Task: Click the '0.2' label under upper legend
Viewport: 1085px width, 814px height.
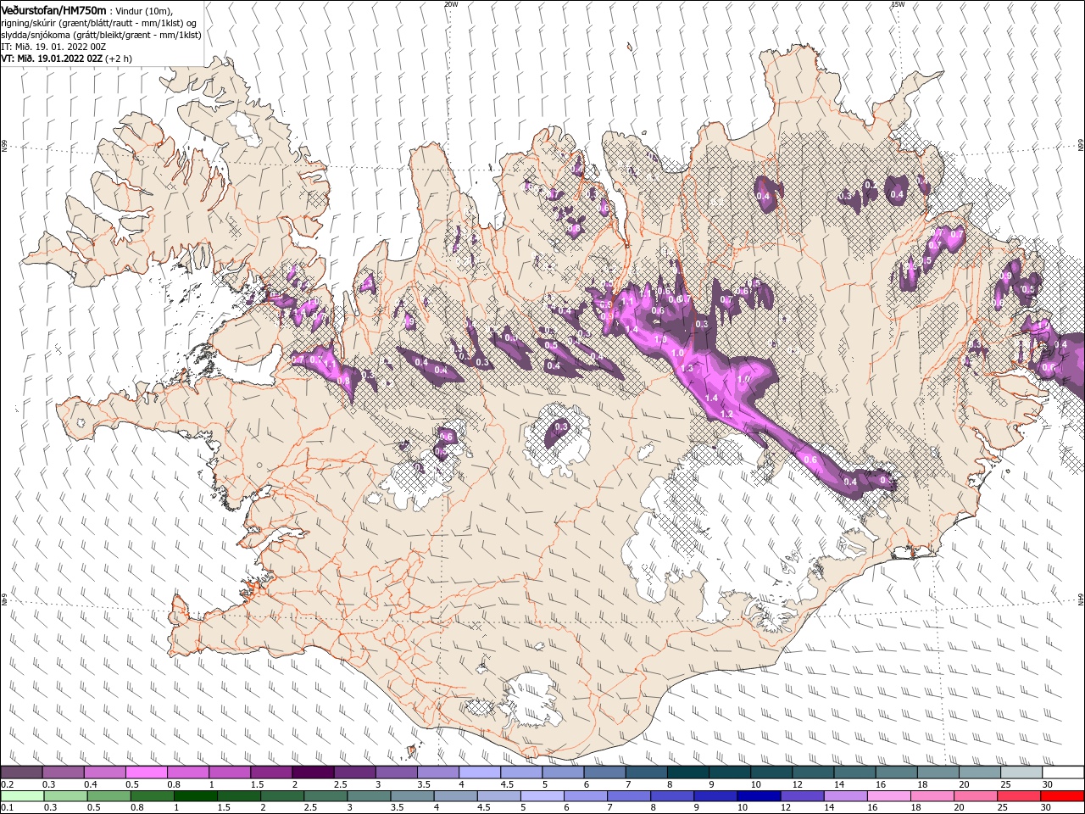Action: coord(7,784)
